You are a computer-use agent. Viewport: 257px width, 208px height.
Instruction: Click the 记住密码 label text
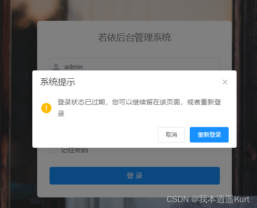74,150
